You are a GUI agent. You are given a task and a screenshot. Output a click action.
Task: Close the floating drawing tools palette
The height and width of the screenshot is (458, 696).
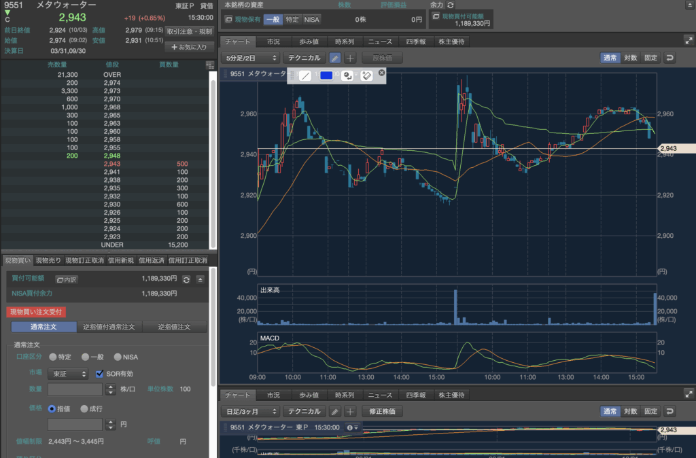click(381, 73)
